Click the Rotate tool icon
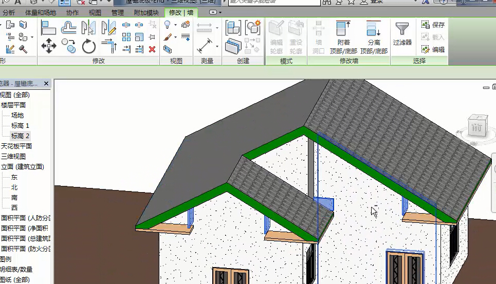Image resolution: width=496 pixels, height=284 pixels. [x=89, y=47]
